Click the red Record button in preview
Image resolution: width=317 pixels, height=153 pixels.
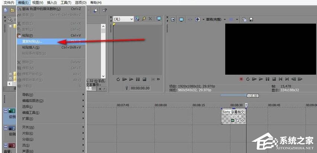[x=241, y=79]
